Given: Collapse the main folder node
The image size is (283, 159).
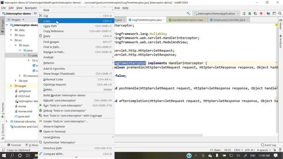Looking at the screenshot, I should point(15,45).
